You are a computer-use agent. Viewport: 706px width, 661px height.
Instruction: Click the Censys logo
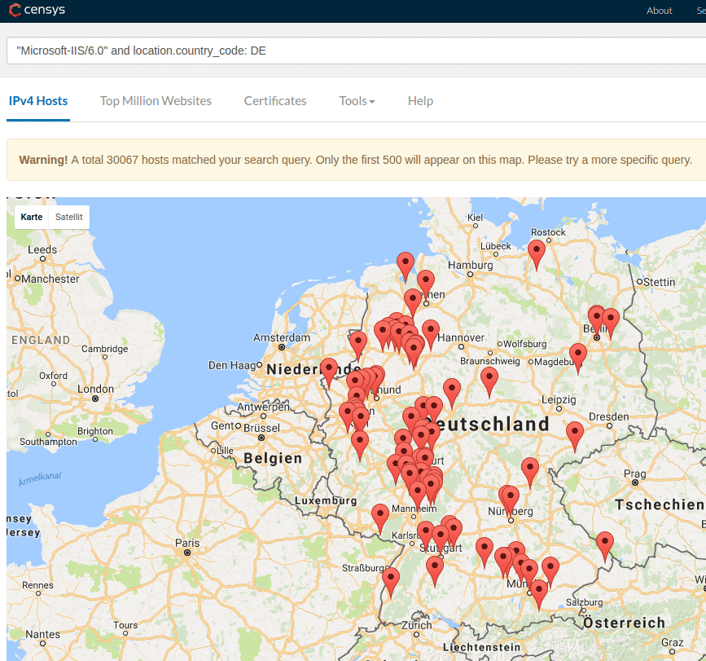click(37, 10)
